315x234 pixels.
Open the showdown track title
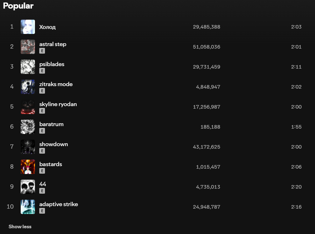click(x=54, y=144)
